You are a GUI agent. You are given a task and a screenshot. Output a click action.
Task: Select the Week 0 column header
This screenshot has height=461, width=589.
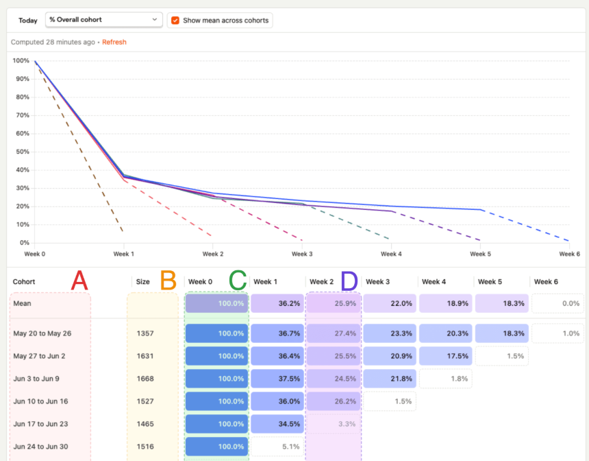click(201, 282)
